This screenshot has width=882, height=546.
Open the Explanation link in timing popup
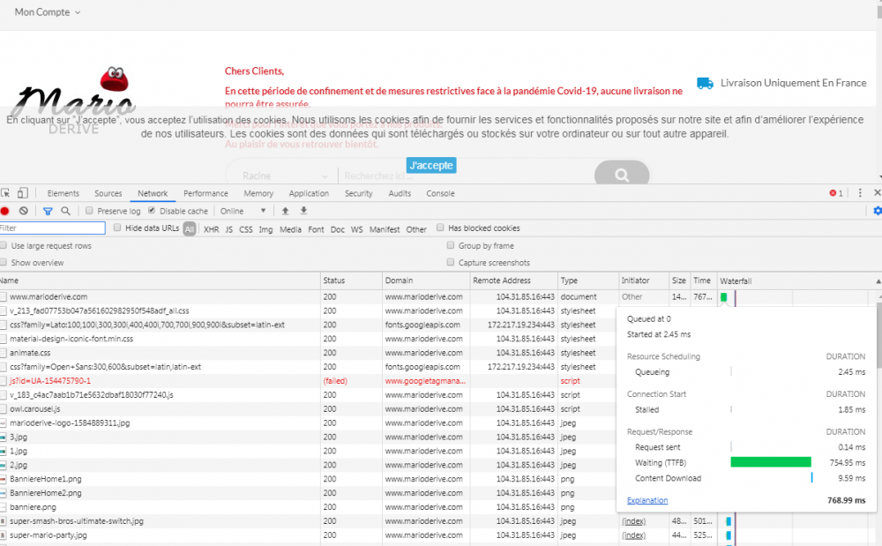[x=647, y=500]
